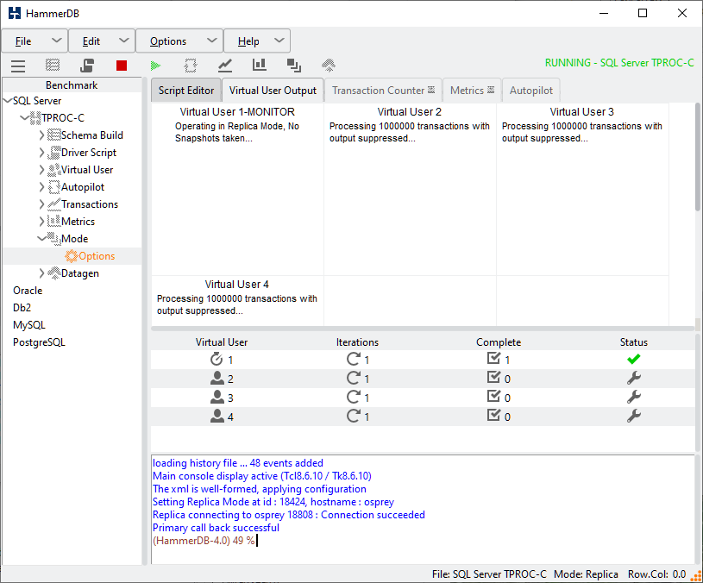Click the Transaction Counter line-chart toolbar icon
This screenshot has height=583, width=703.
[x=225, y=66]
